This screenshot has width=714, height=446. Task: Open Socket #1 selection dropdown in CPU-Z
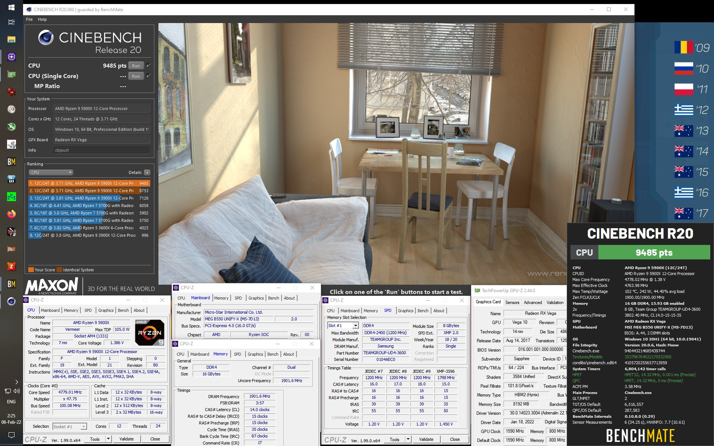coord(70,426)
